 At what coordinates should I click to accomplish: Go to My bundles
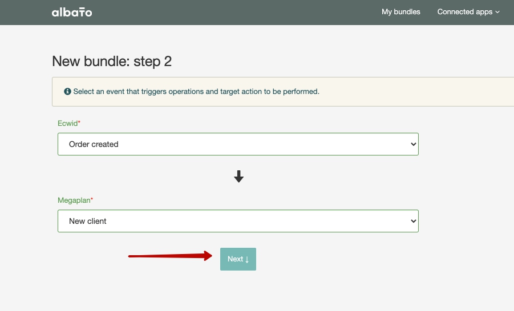pos(400,12)
